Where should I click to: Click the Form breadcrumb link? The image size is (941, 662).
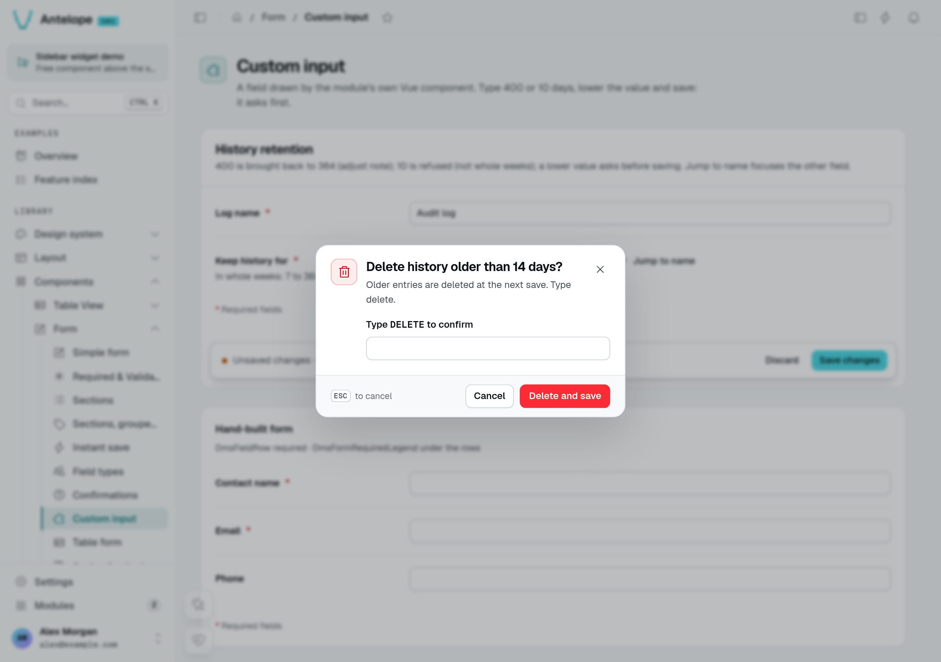(x=273, y=17)
